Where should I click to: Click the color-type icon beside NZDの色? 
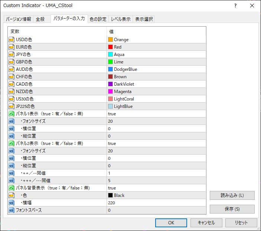(12, 92)
